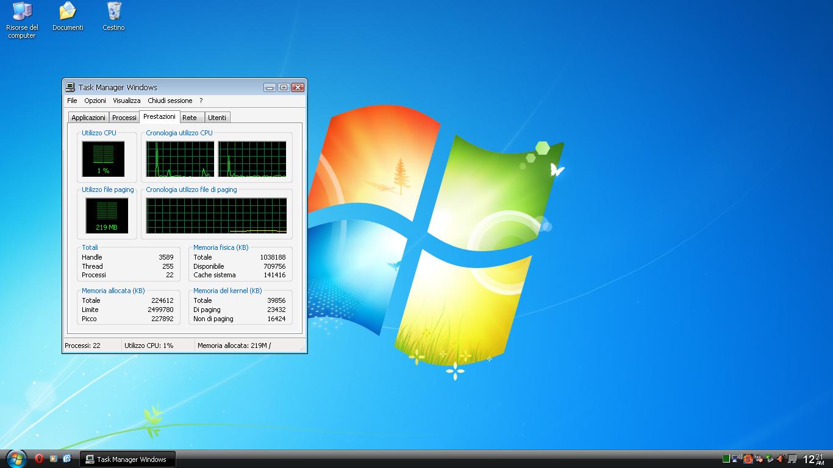Switch to the Rete tab
This screenshot has height=468, width=833.
191,117
